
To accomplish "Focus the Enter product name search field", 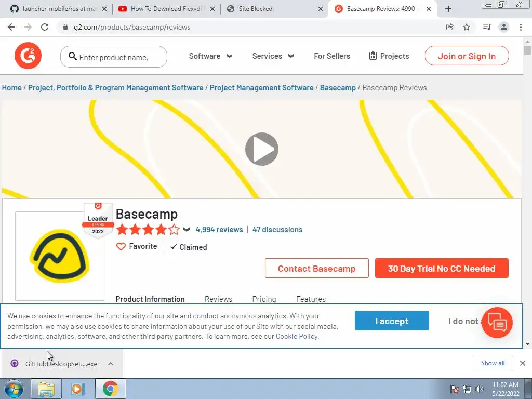I will pyautogui.click(x=114, y=57).
